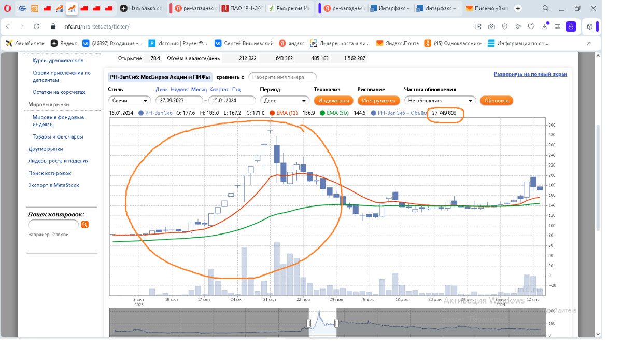This screenshot has height=358, width=622.
Task: Toggle EMA (50) legend marker
Action: (322, 113)
